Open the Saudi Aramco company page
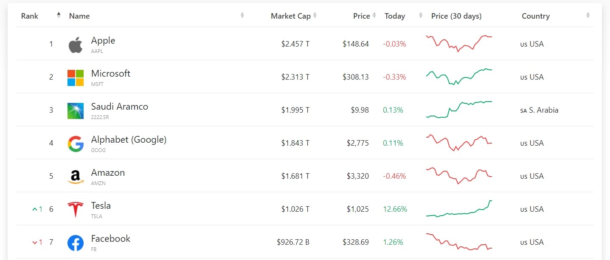610x260 pixels. [x=120, y=107]
